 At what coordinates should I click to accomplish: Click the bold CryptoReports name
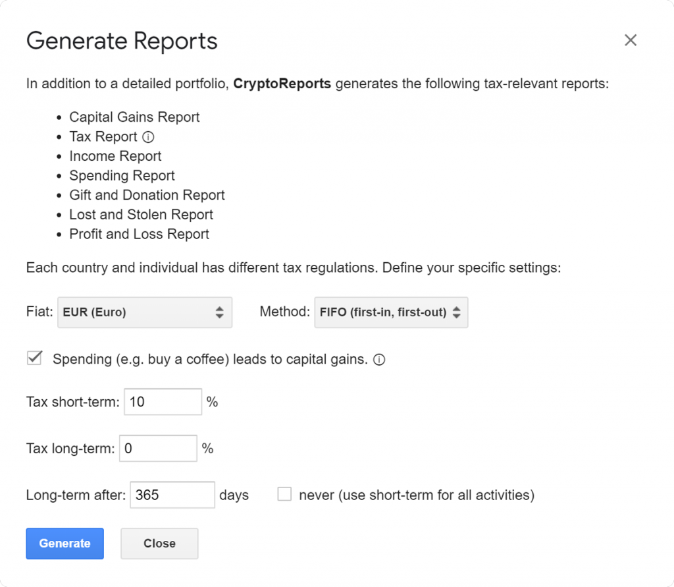point(282,84)
